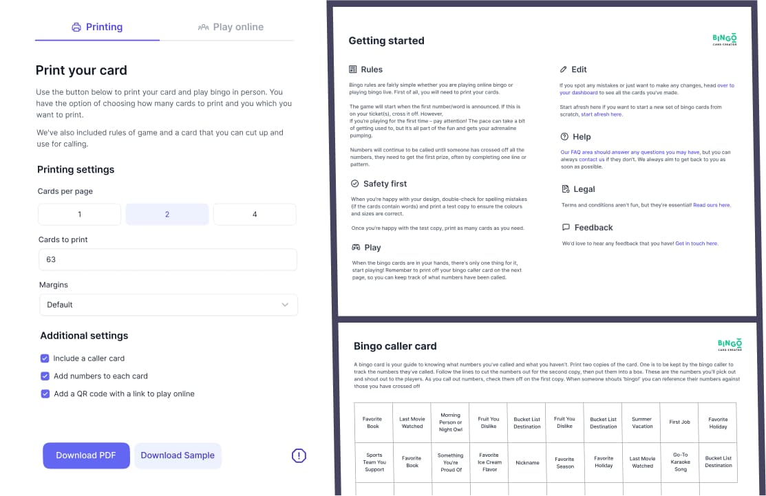The width and height of the screenshot is (766, 496).
Task: Select the Printing tab
Action: tap(97, 28)
